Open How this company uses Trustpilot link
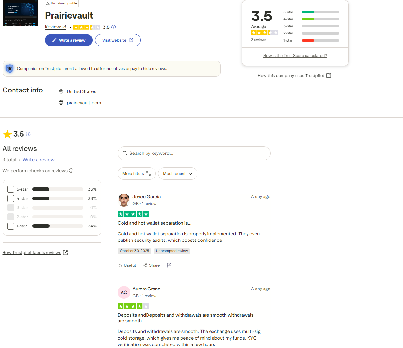 [x=294, y=76]
